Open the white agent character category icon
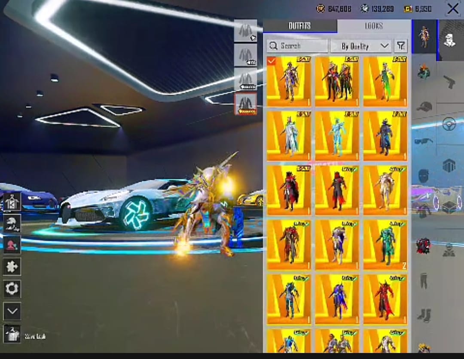 [x=449, y=40]
